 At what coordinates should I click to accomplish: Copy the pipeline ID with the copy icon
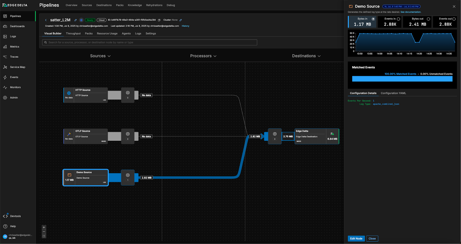tap(159, 20)
